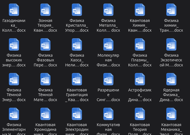This screenshot has height=135, width=190.
Task: Click the label 'Коммутативная Физи'
Action: coord(108,129)
